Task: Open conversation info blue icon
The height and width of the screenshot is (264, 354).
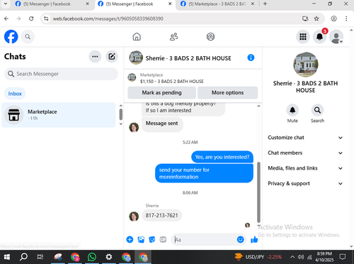Action: 251,57
